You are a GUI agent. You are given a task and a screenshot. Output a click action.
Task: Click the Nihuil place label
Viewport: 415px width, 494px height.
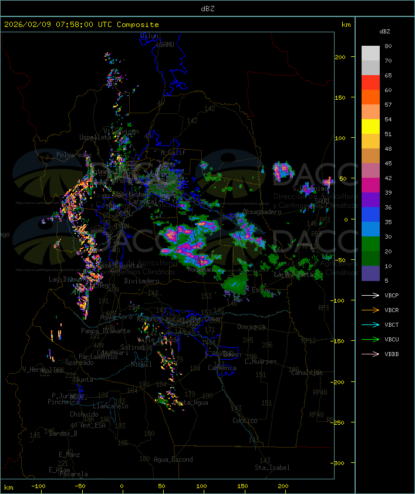141,364
